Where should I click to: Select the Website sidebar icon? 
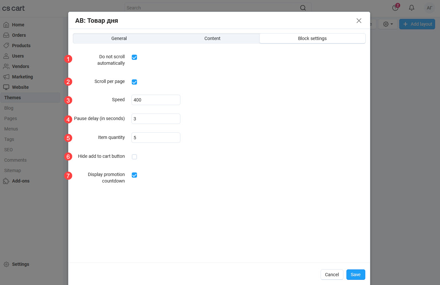[20, 87]
